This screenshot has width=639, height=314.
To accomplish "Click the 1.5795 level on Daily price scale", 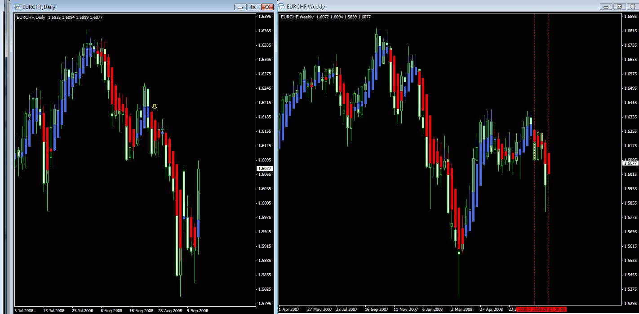I will tap(265, 304).
